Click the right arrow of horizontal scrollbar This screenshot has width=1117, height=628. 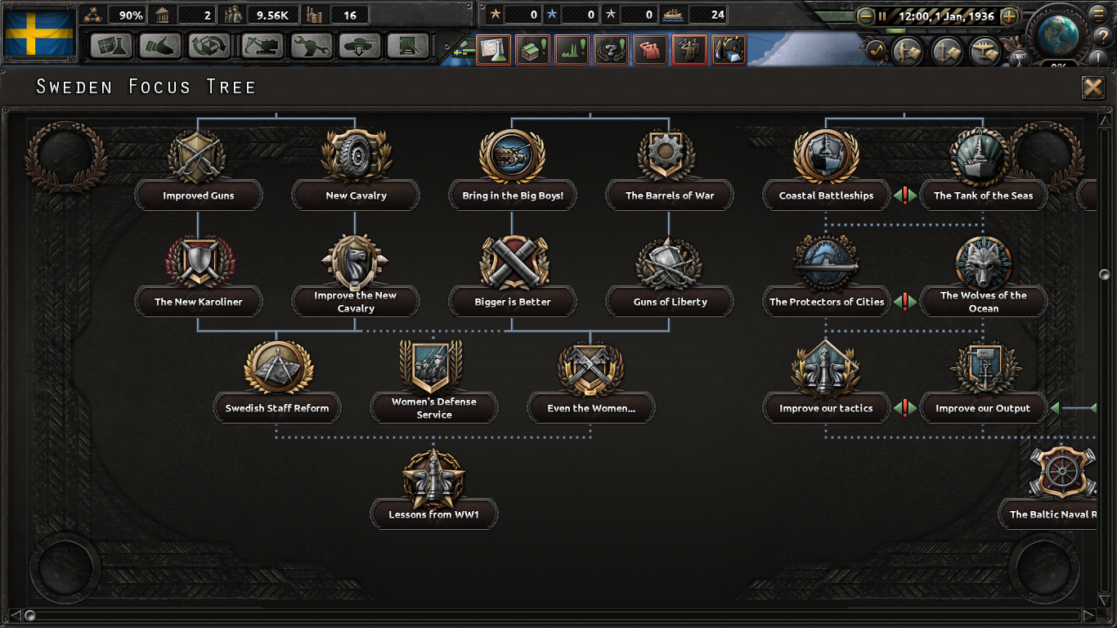(1088, 615)
